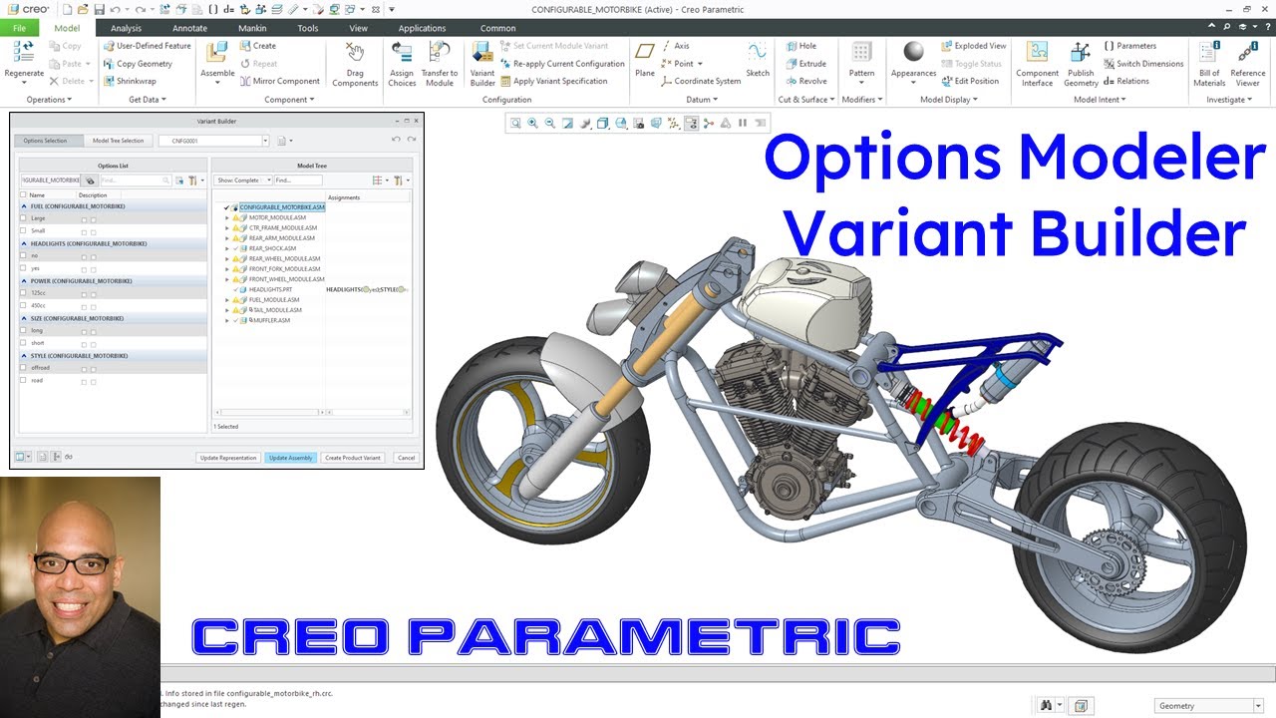This screenshot has height=718, width=1276.
Task: Open the Applications ribbon tab
Action: tap(423, 28)
